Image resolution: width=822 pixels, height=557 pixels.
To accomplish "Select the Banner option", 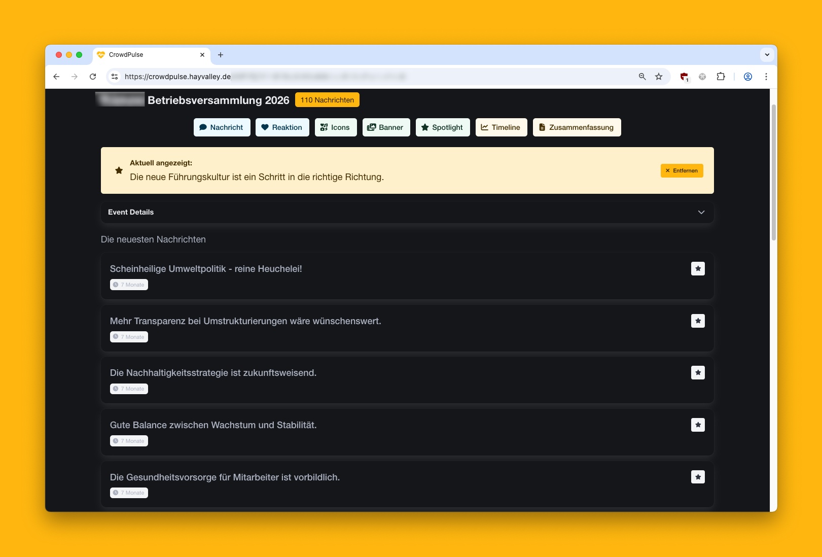I will [386, 127].
